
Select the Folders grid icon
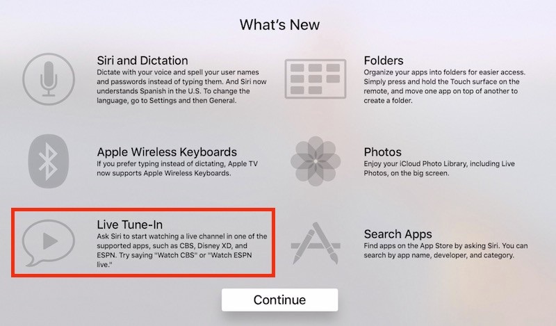tap(316, 79)
